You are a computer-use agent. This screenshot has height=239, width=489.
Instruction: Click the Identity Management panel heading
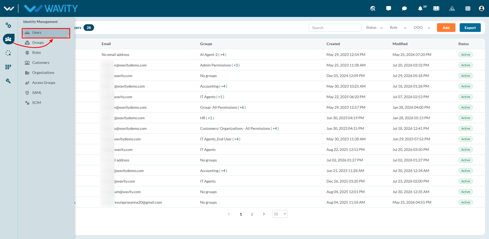click(40, 22)
